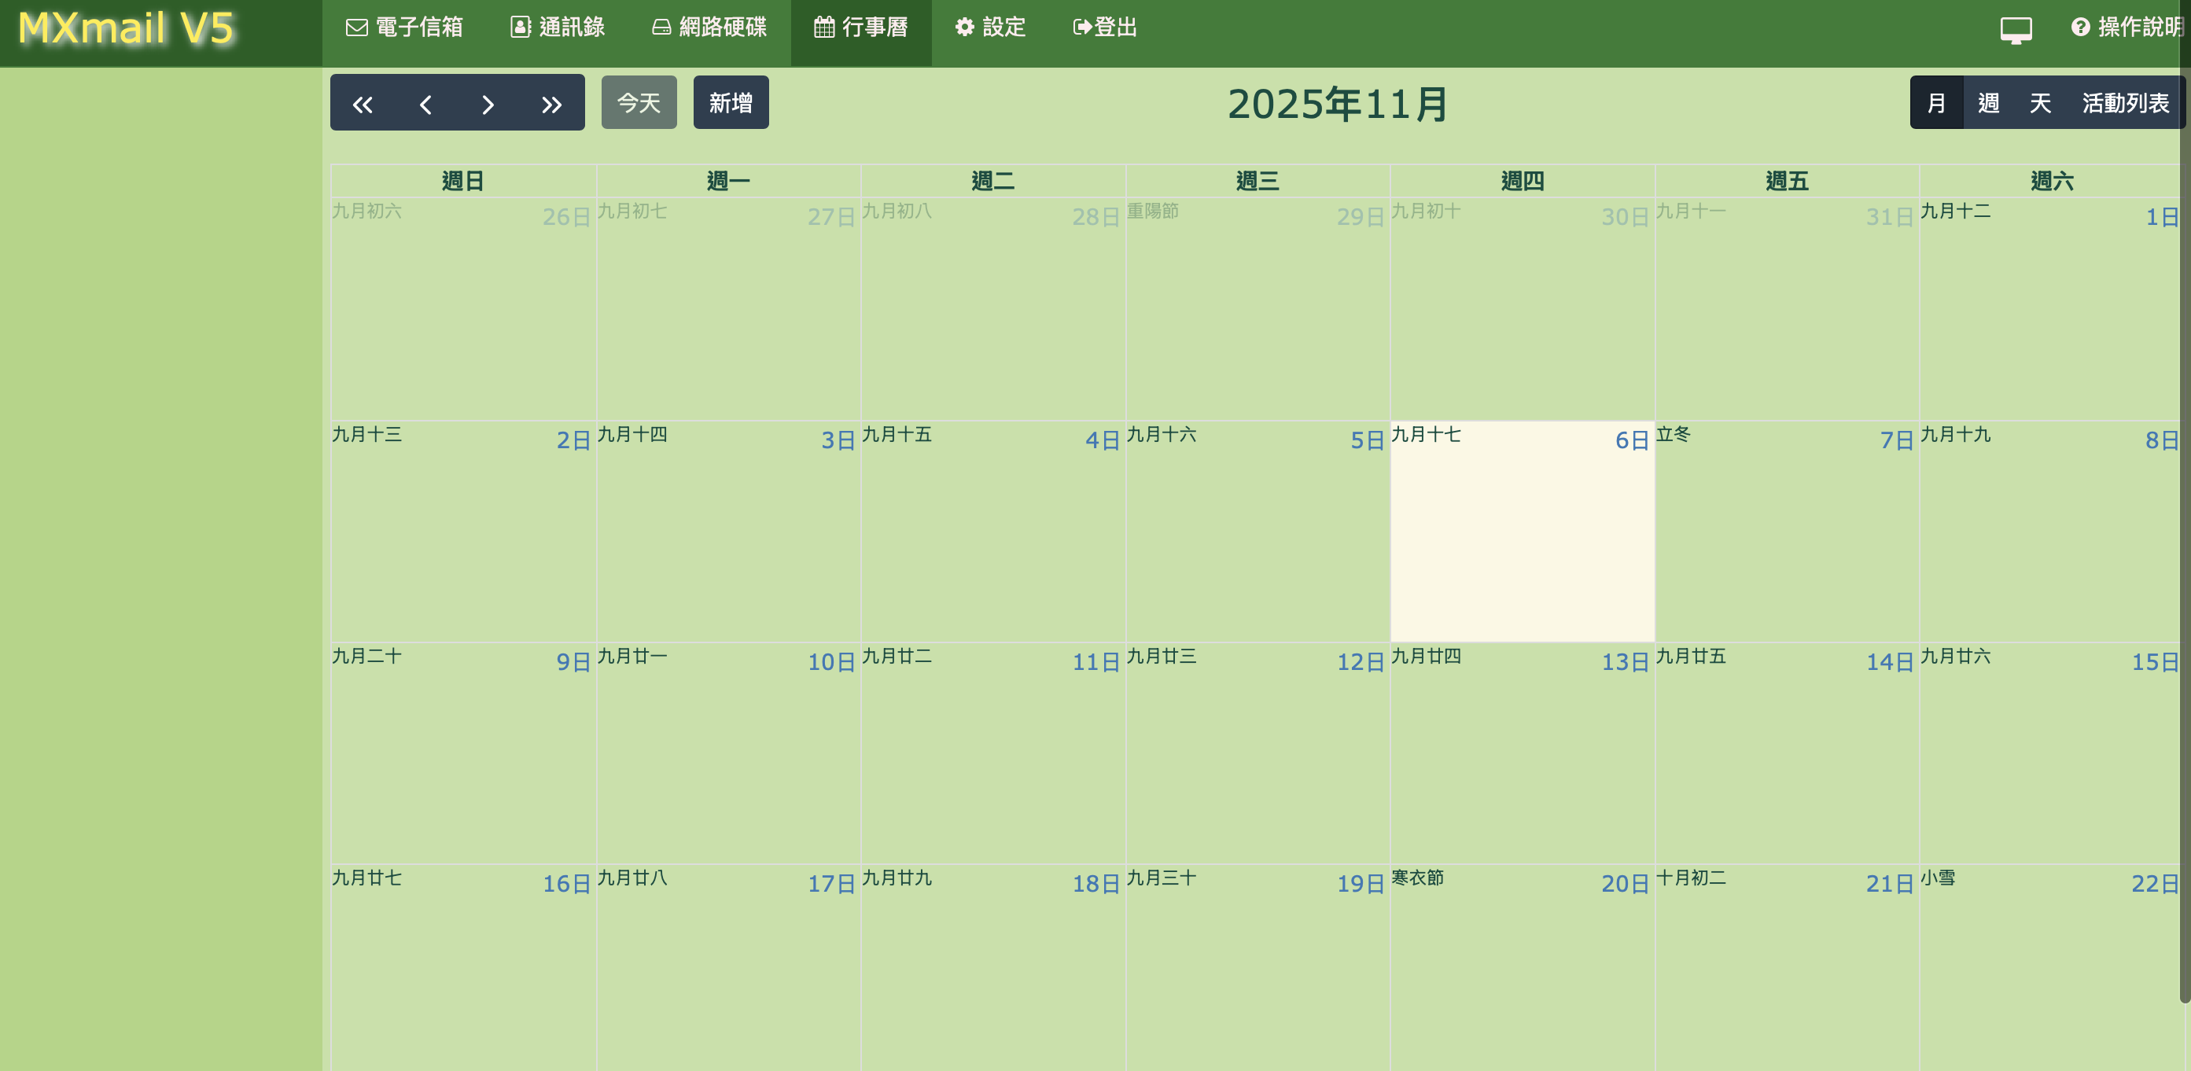The width and height of the screenshot is (2191, 1071).
Task: Open 操作說明 help link
Action: [x=2127, y=28]
